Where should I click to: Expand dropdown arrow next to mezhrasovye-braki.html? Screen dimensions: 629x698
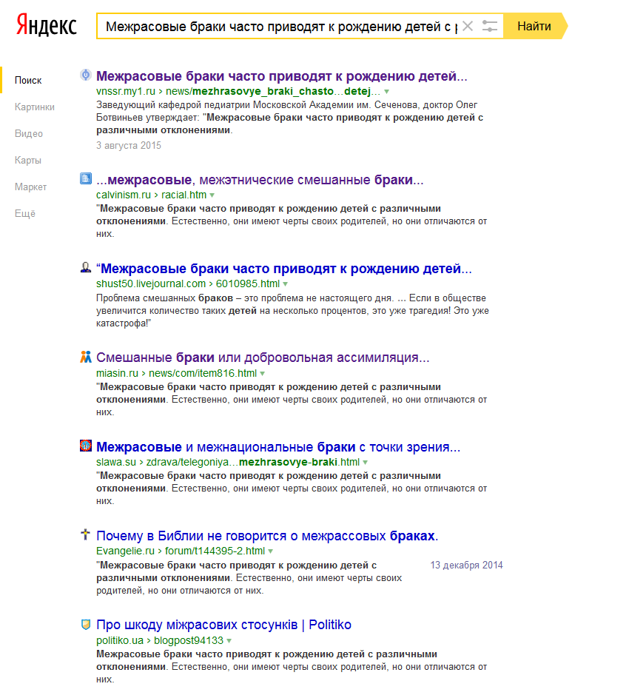[x=365, y=463]
